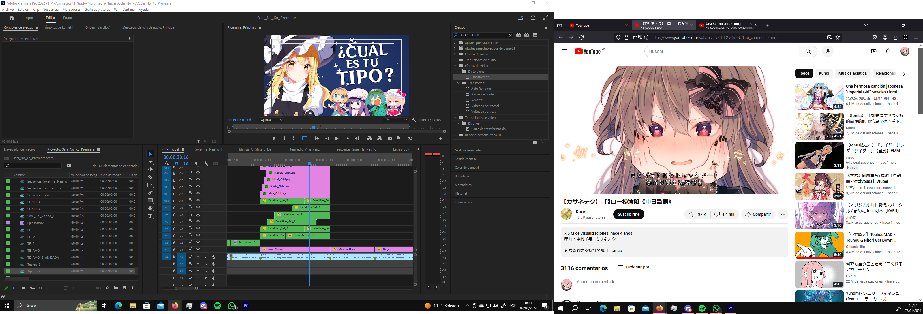Expand Ajustes preestablecidos folder

click(x=455, y=43)
